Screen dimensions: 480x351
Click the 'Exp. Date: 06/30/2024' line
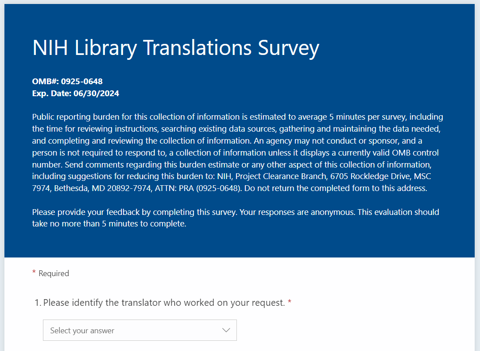[x=76, y=94]
